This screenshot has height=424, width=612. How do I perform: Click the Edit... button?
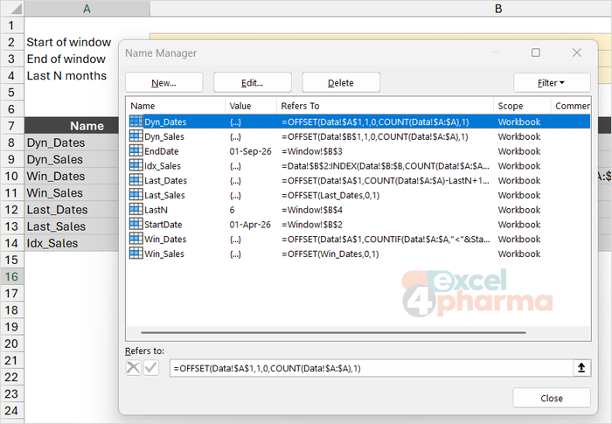252,83
